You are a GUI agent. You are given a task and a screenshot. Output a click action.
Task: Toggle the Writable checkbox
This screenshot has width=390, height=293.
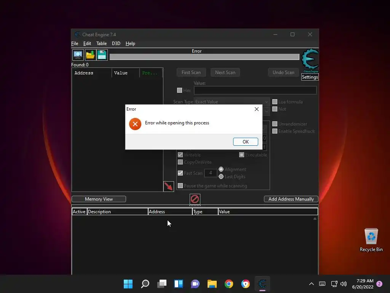180,155
